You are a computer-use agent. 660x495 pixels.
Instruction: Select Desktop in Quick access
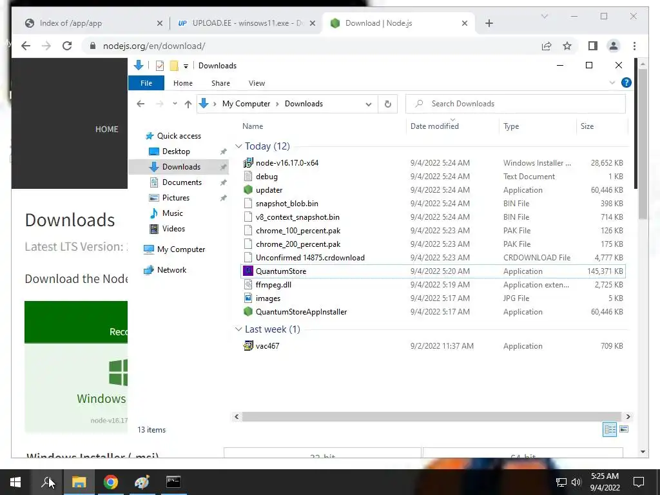pyautogui.click(x=176, y=151)
